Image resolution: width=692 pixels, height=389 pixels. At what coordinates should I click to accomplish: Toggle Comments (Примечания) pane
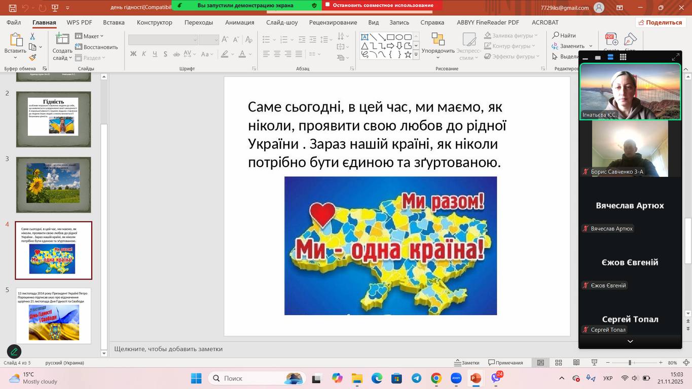pos(505,363)
